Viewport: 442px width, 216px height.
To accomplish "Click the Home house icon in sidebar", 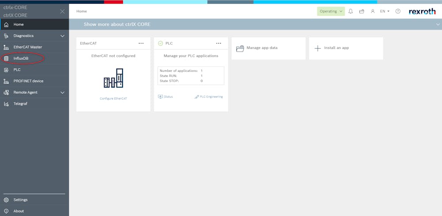I will pos(6,24).
